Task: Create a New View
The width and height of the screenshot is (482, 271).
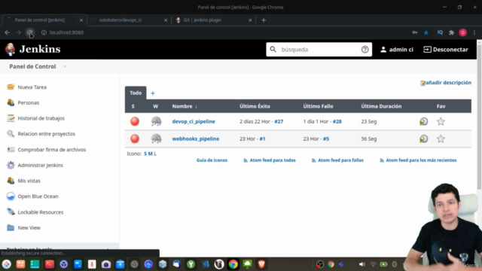Action: click(29, 227)
